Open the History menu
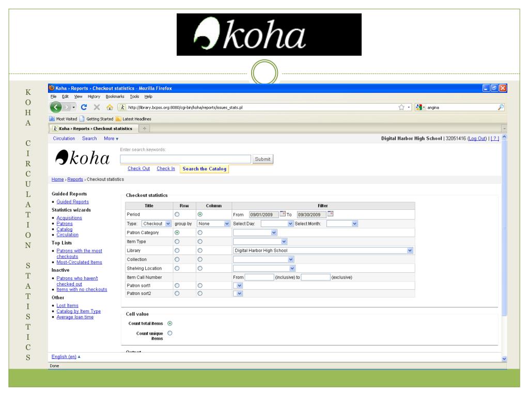529x396 pixels. tap(94, 96)
